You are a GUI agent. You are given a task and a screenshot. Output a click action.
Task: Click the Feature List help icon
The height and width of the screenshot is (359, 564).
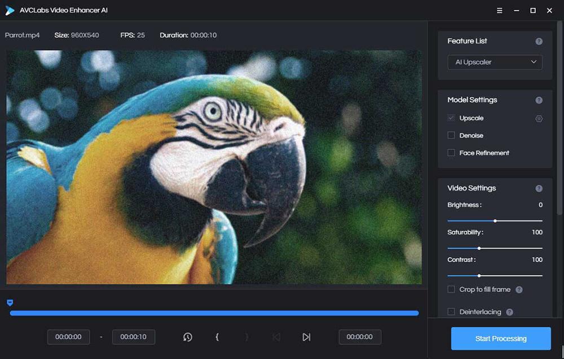(x=539, y=41)
